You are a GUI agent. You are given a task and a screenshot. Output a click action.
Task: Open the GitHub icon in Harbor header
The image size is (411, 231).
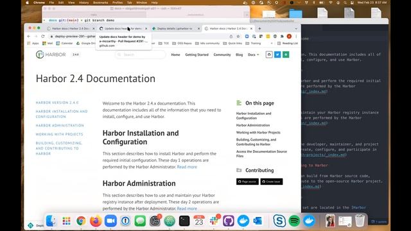pos(269,55)
